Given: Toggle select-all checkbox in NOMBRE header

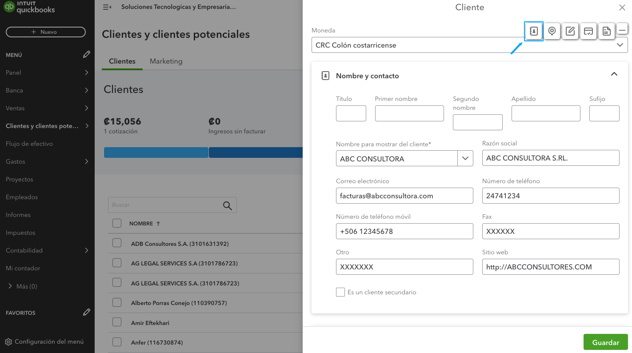Looking at the screenshot, I should point(117,223).
